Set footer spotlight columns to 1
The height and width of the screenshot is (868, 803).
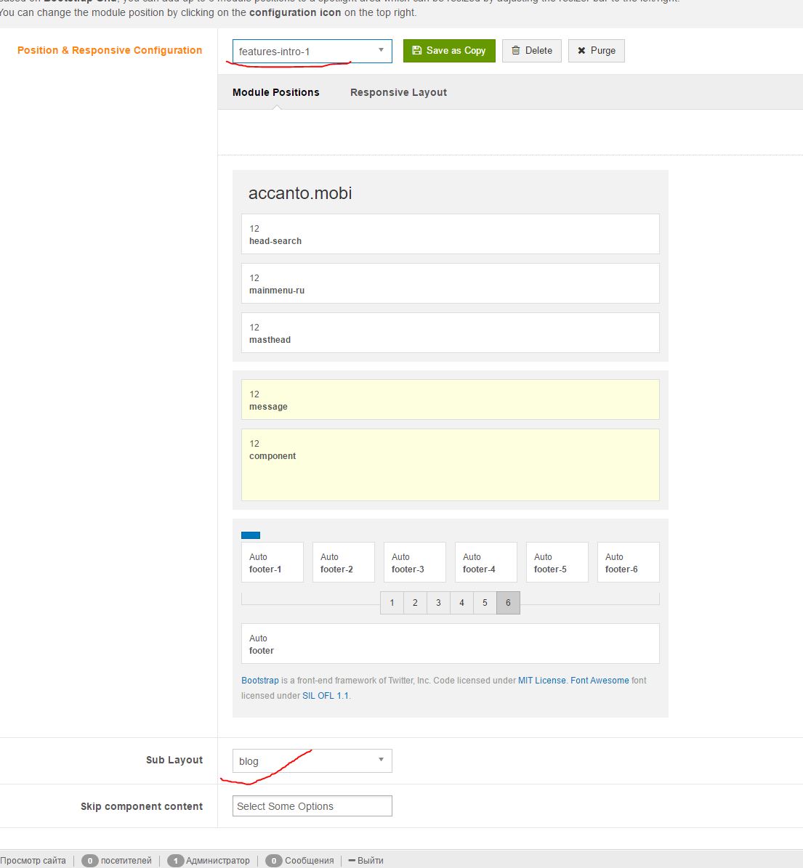(392, 603)
